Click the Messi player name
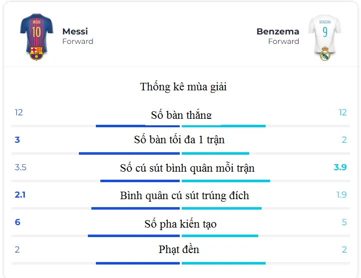The width and height of the screenshot is (361, 278). (x=75, y=31)
